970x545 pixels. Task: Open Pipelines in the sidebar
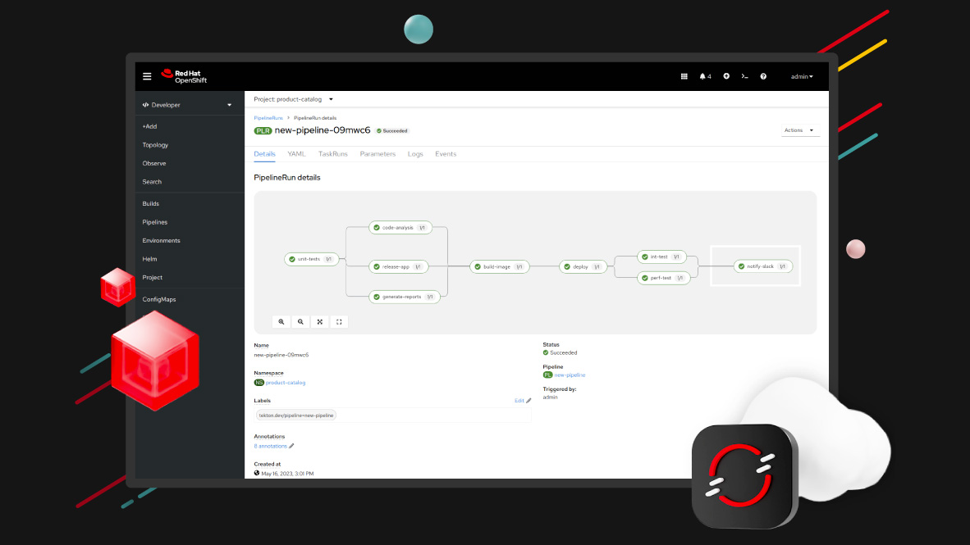(155, 222)
